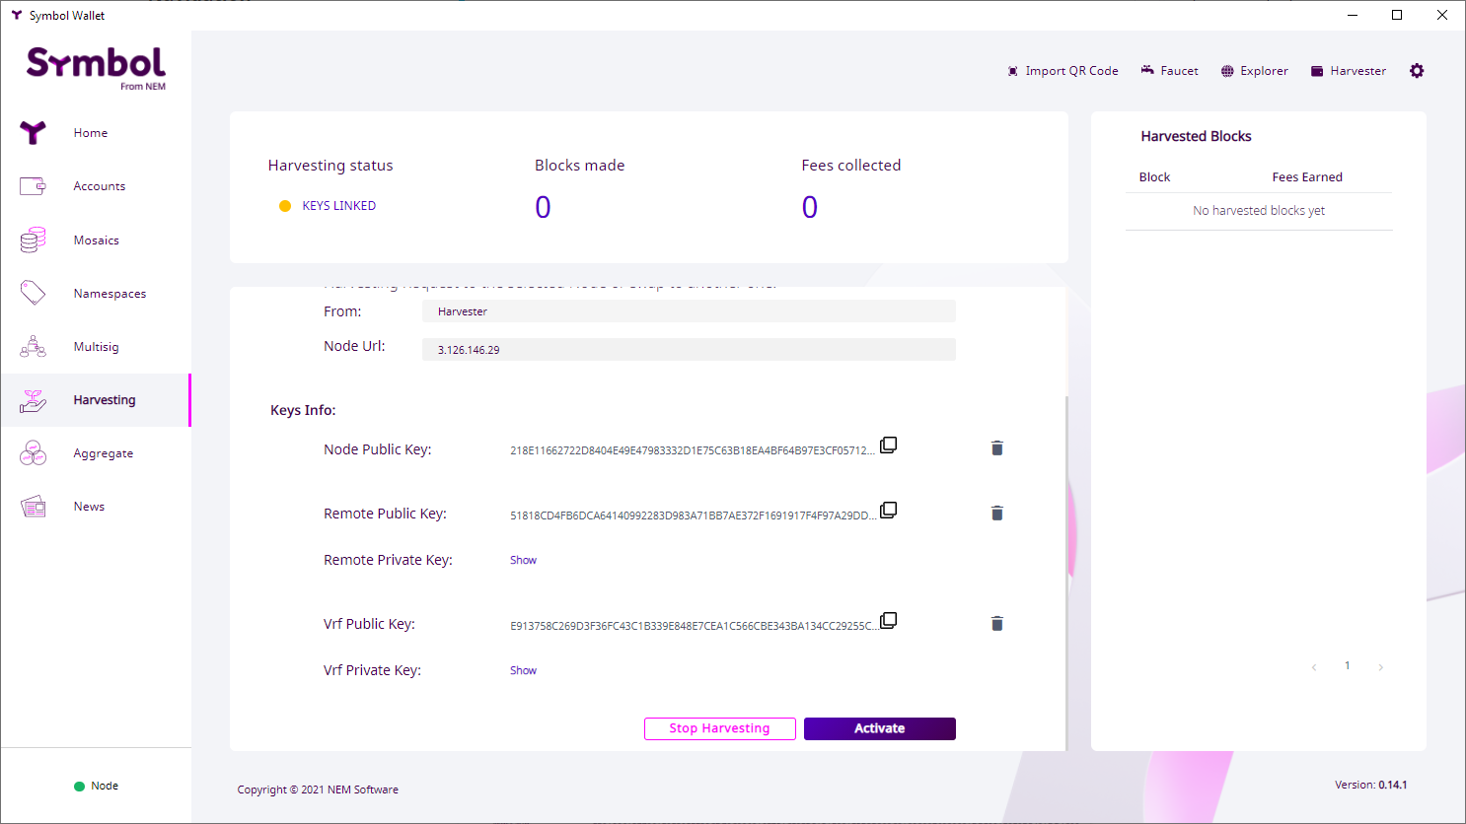Open the Harvester profile dropdown
1466x824 pixels.
coord(1348,71)
